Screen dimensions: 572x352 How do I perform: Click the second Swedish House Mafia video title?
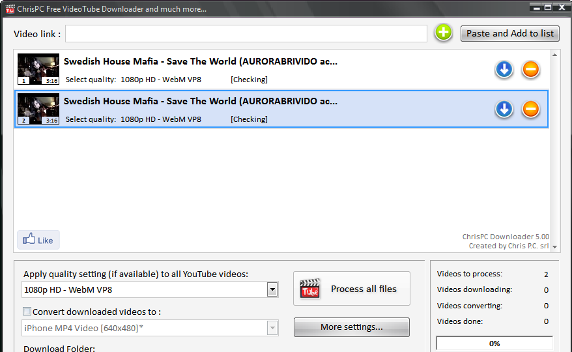[x=201, y=101]
